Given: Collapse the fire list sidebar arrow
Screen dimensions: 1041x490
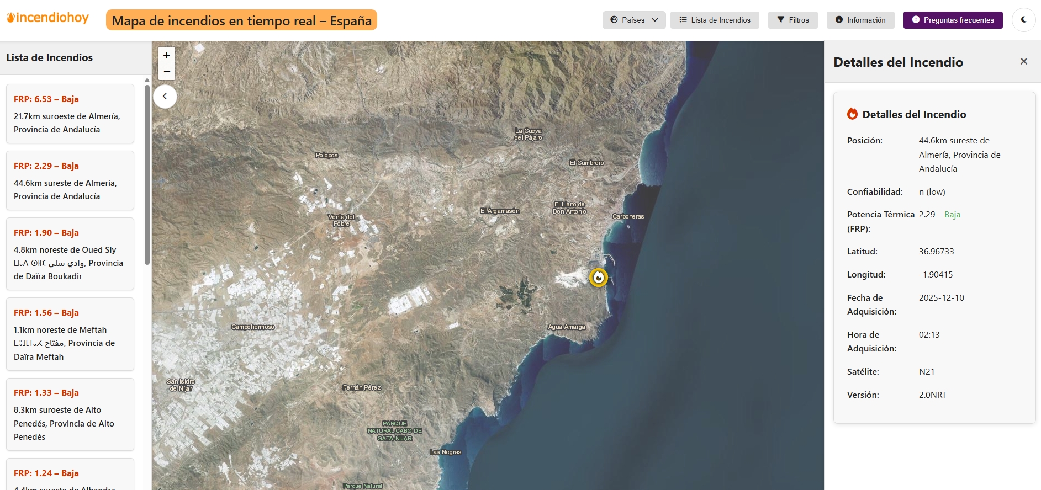Looking at the screenshot, I should click(165, 96).
